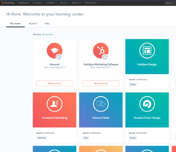The height and width of the screenshot is (152, 176).
Task: Expand the Reports navigation menu
Action: [76, 3]
